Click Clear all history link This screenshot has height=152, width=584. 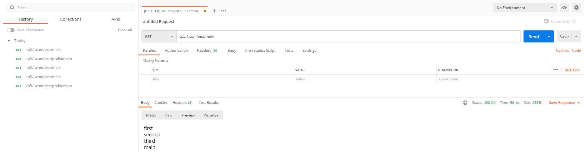coord(125,30)
